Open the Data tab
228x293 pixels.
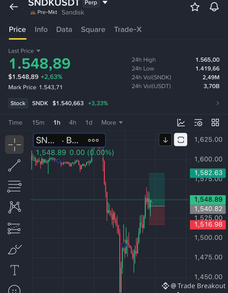[x=64, y=29]
